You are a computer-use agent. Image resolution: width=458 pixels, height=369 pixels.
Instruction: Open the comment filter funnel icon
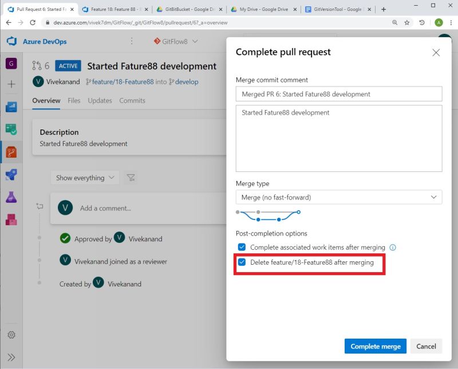(131, 178)
